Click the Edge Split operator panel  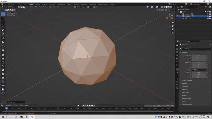(x=16, y=102)
